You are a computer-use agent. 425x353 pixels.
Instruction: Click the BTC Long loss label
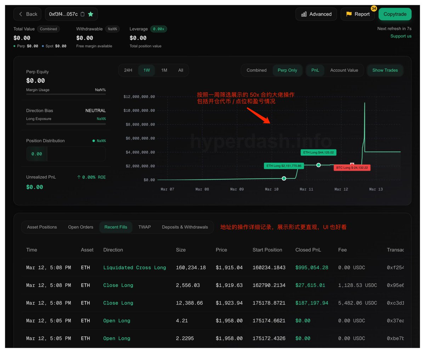[x=352, y=168]
